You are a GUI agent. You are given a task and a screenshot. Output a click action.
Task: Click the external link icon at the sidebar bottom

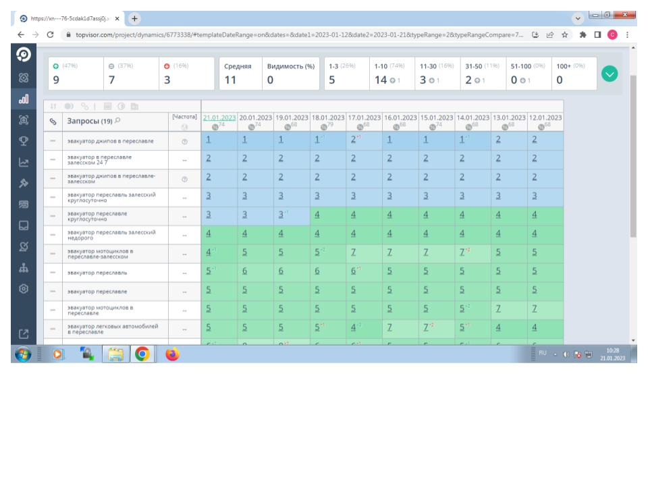(x=24, y=334)
